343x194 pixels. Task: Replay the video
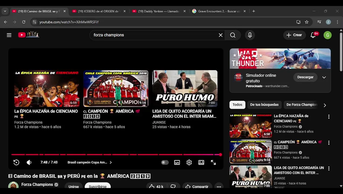pyautogui.click(x=16, y=162)
